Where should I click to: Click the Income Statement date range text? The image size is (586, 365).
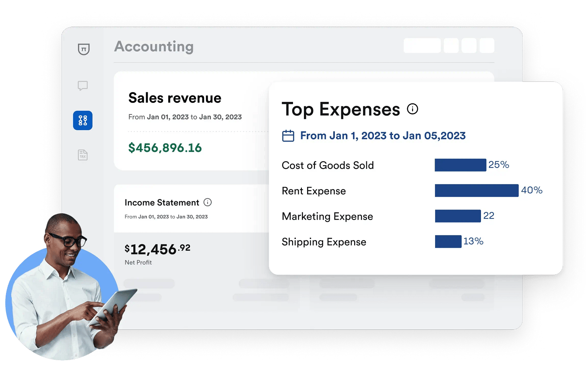click(166, 217)
